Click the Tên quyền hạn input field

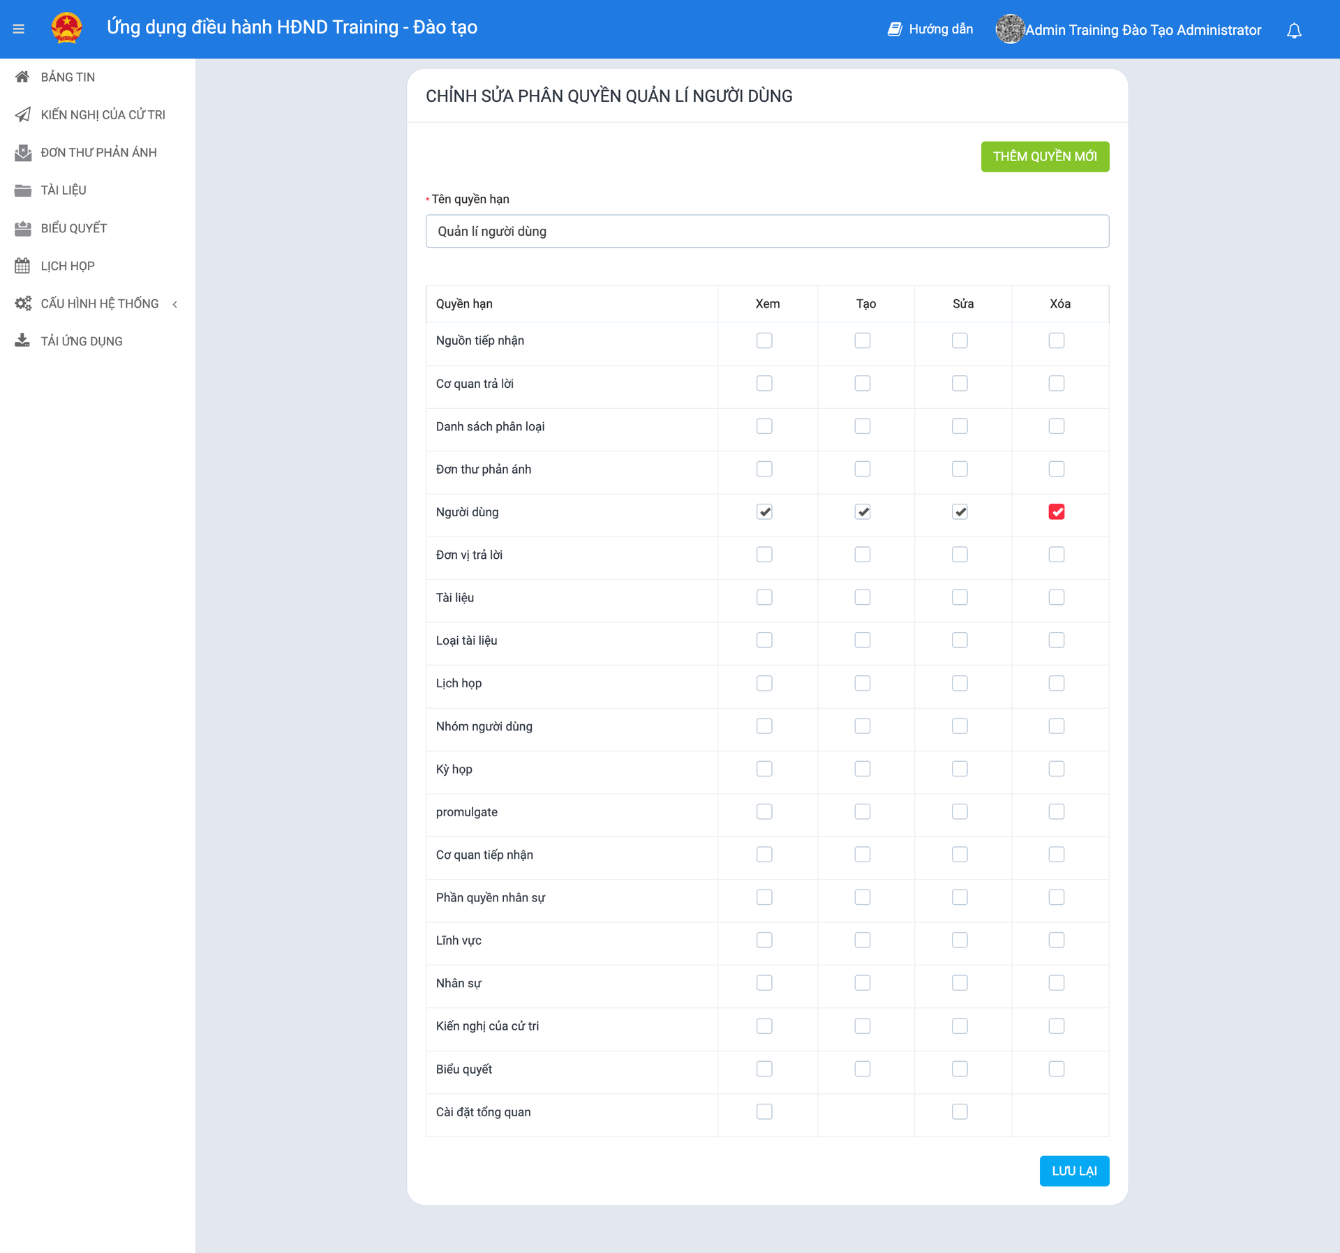766,231
